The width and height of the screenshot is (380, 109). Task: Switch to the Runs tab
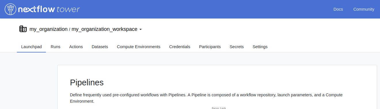(55, 47)
